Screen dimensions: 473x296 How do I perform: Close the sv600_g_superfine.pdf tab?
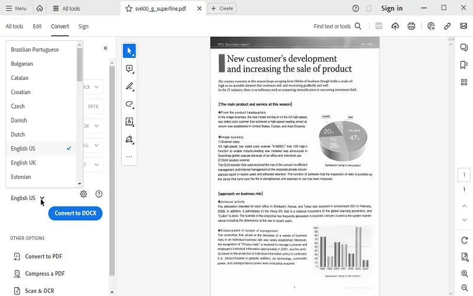pyautogui.click(x=199, y=8)
